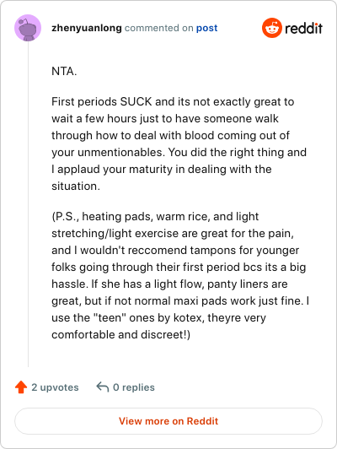337x449 pixels.
Task: Click the orange upvote arrow icon
Action: [x=21, y=387]
